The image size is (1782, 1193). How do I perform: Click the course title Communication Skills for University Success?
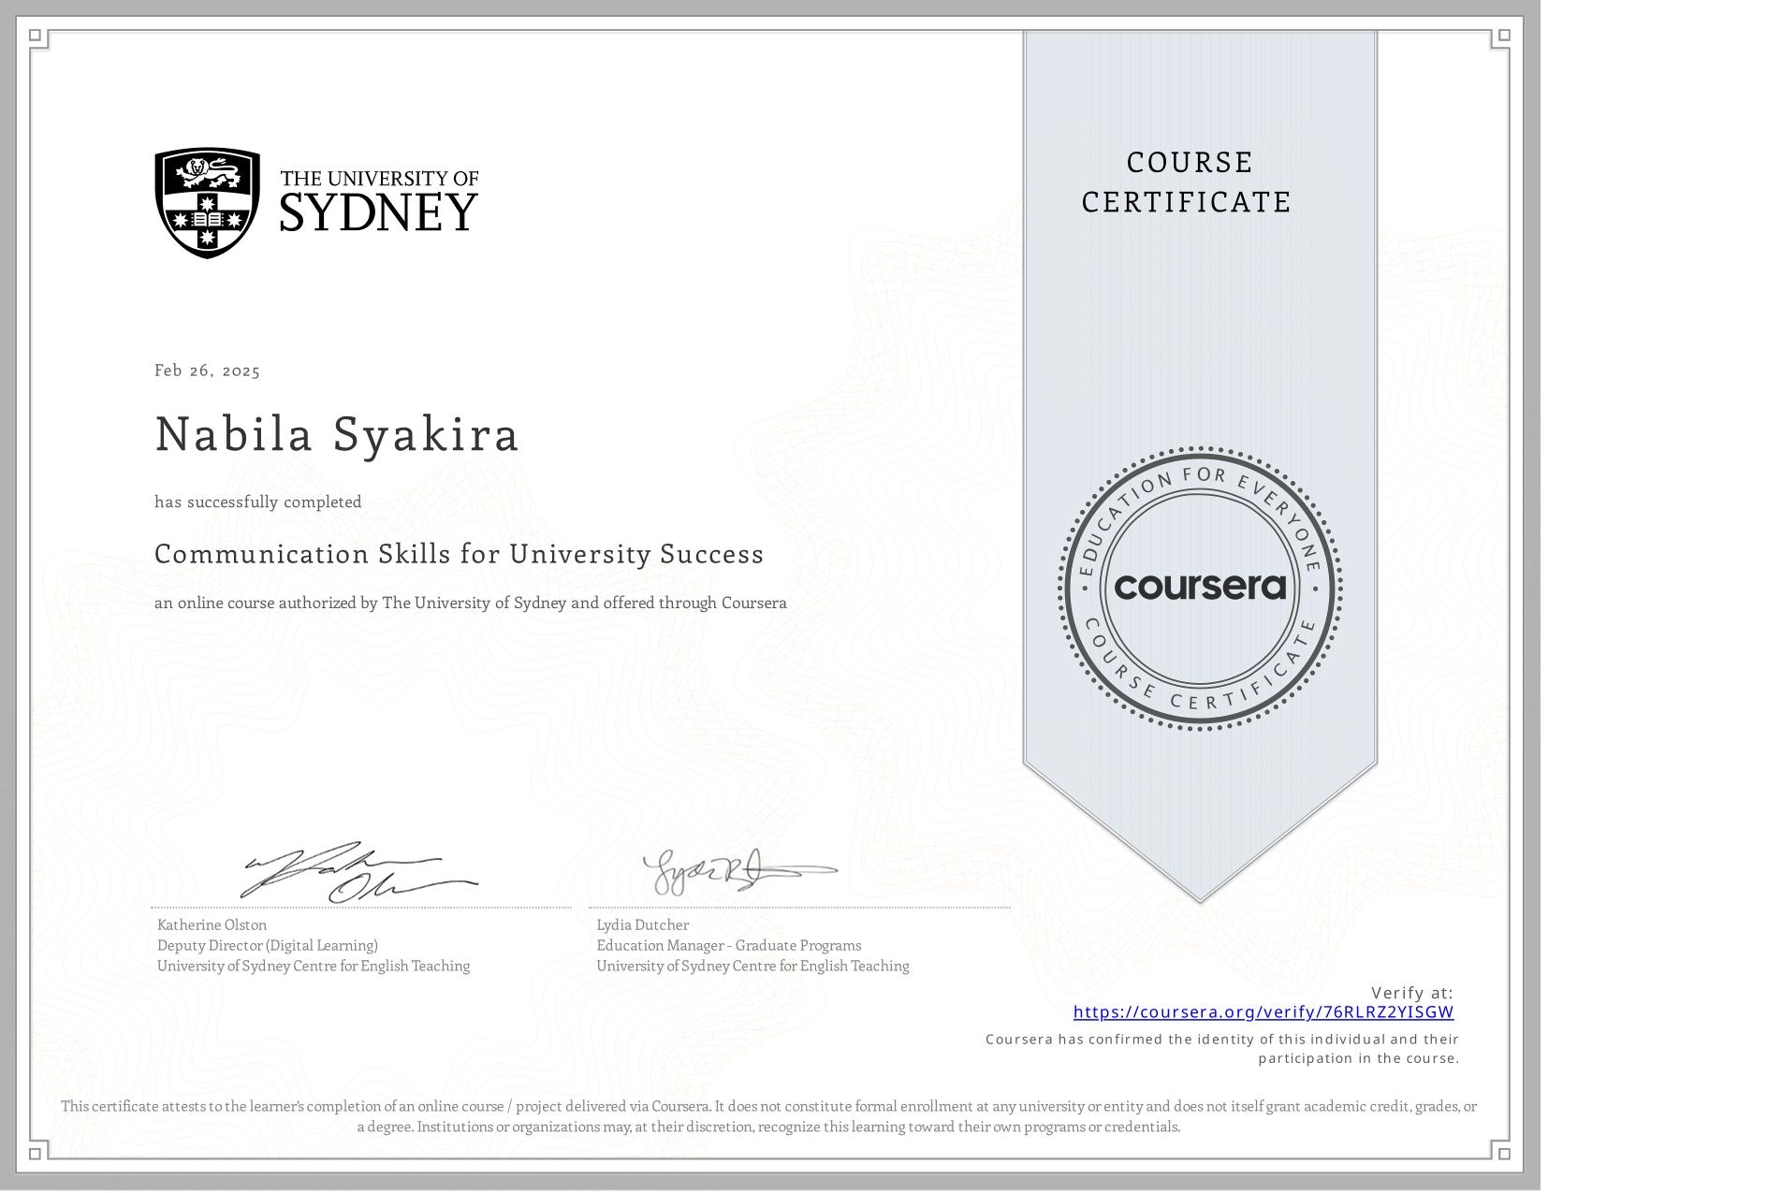(460, 554)
